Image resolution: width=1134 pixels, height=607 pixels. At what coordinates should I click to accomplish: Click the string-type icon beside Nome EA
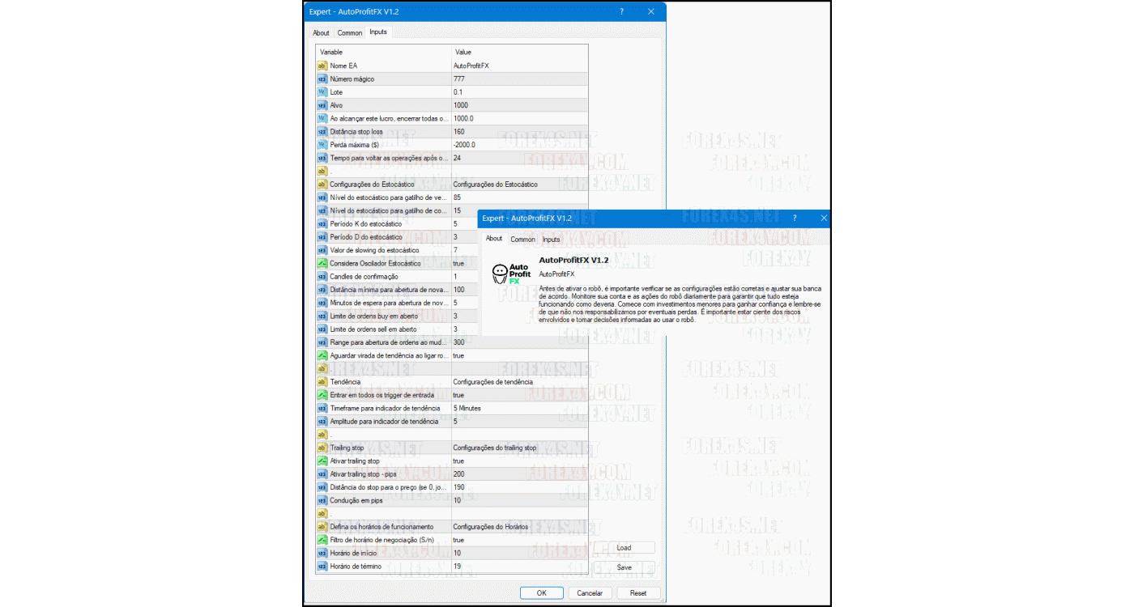coord(322,66)
